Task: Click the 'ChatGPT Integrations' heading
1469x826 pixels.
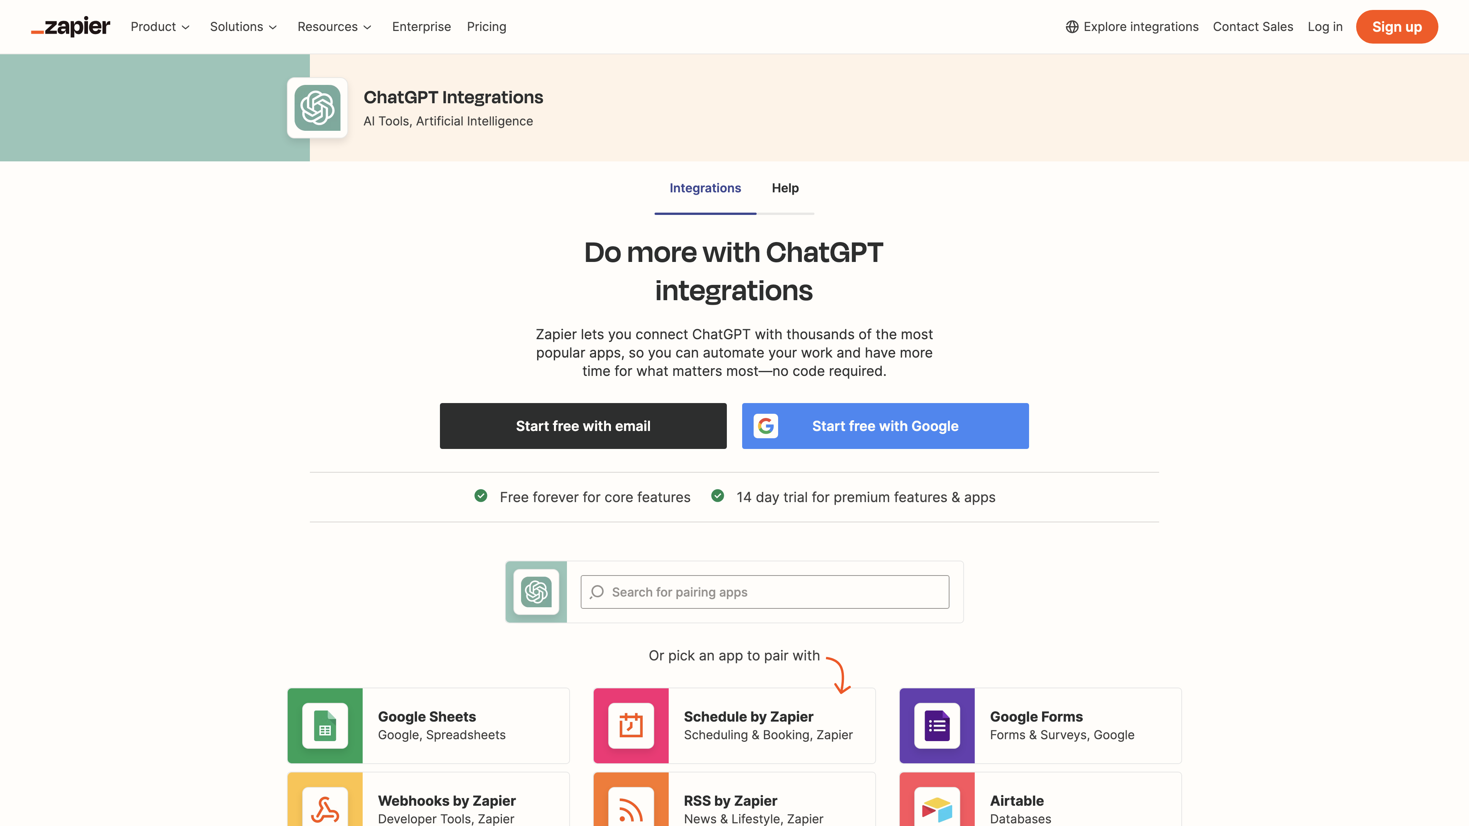Action: (453, 97)
